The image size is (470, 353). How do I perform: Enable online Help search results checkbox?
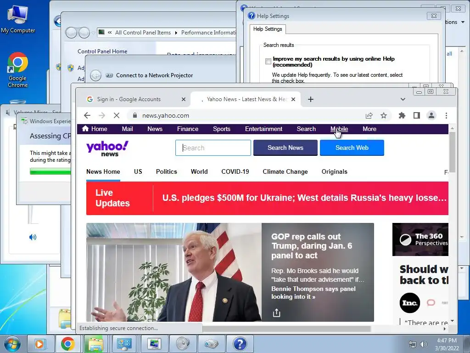268,61
